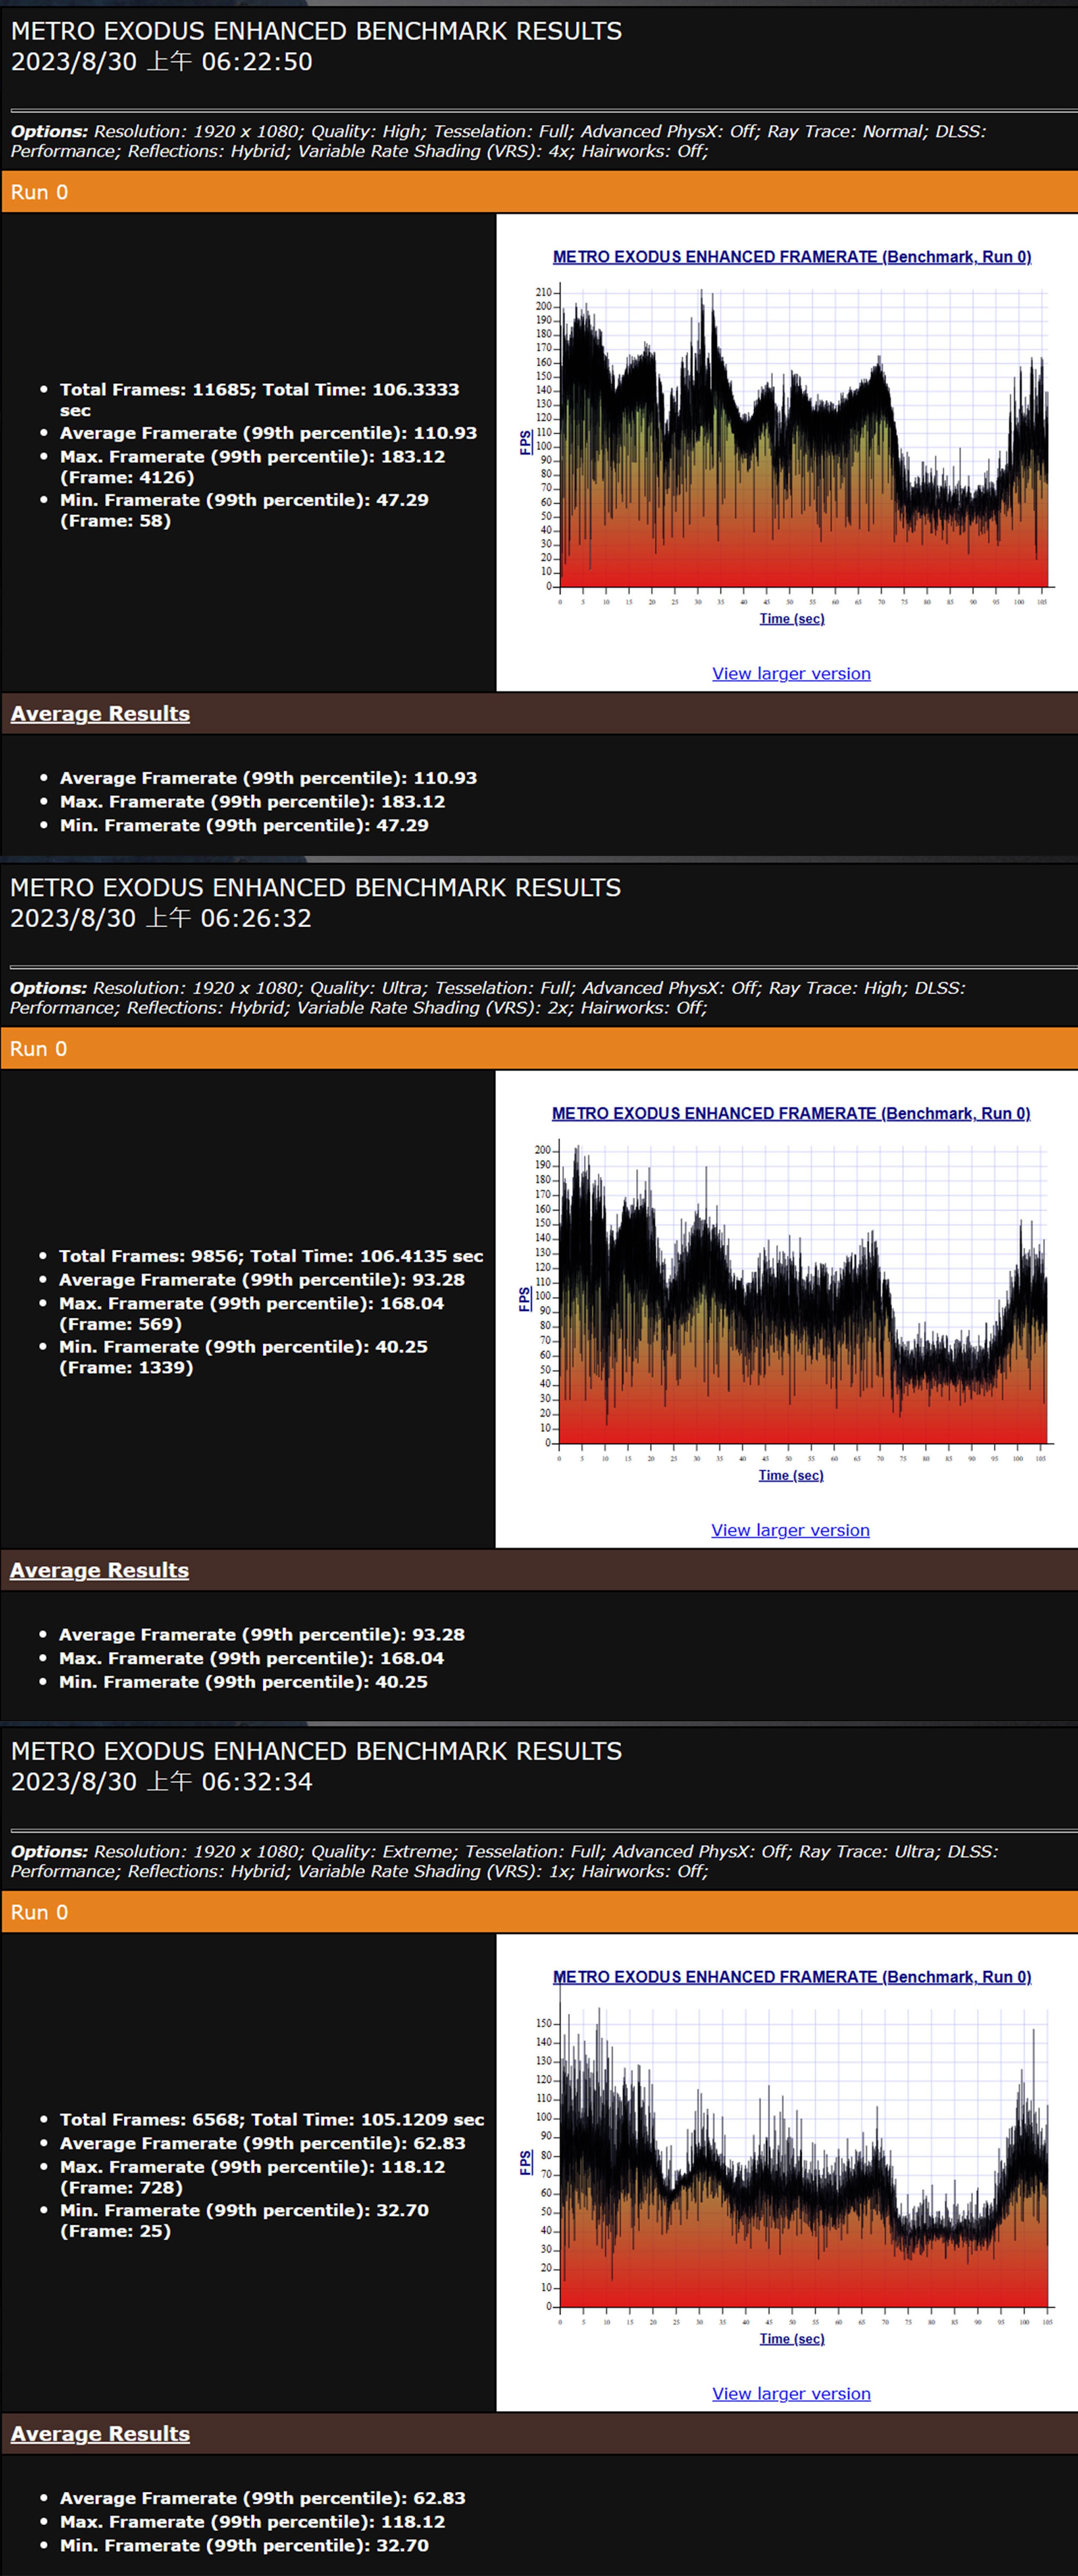Image resolution: width=1078 pixels, height=2576 pixels.
Task: Click the Options line with 'Quality: Extreme'
Action: tap(504, 1861)
